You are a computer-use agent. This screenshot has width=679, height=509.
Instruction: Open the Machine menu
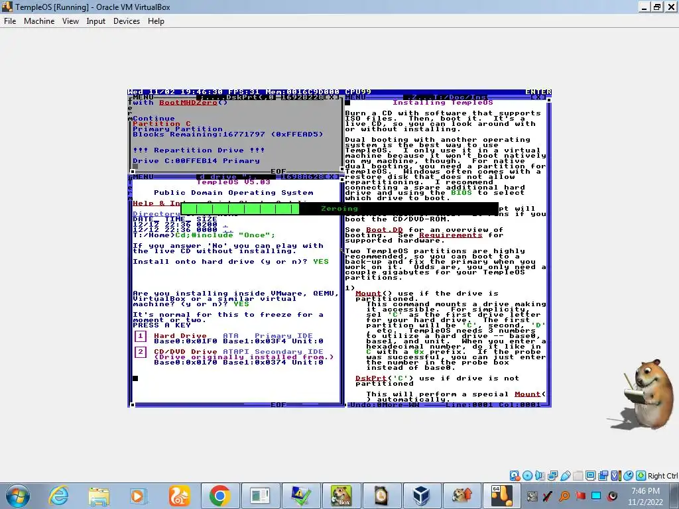pyautogui.click(x=39, y=21)
